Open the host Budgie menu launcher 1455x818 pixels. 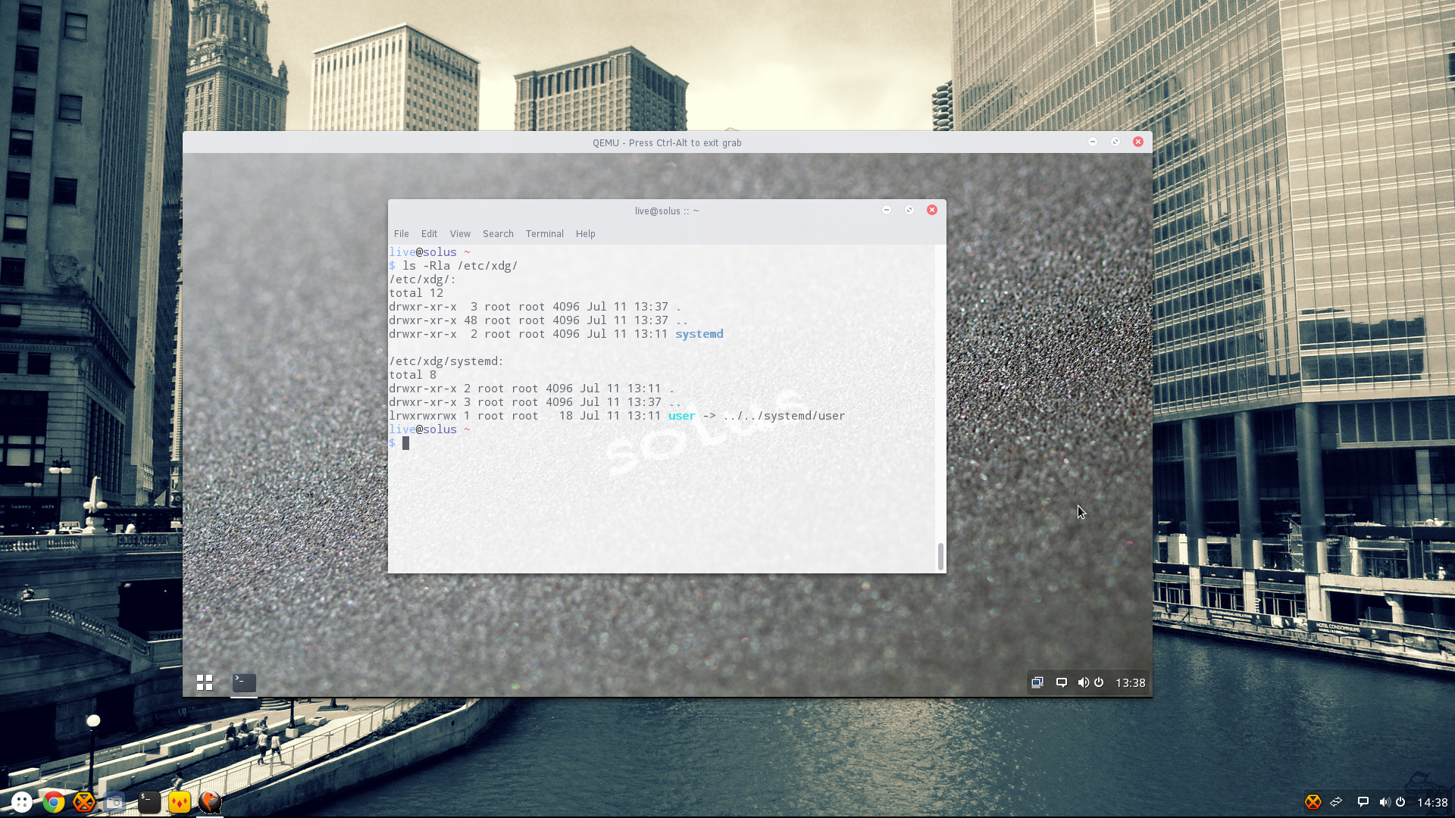[22, 802]
